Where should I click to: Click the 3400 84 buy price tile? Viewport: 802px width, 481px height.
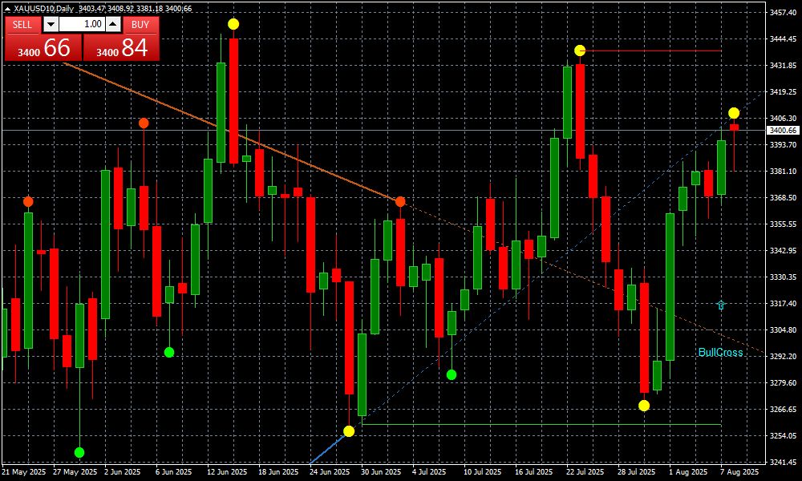tap(121, 47)
